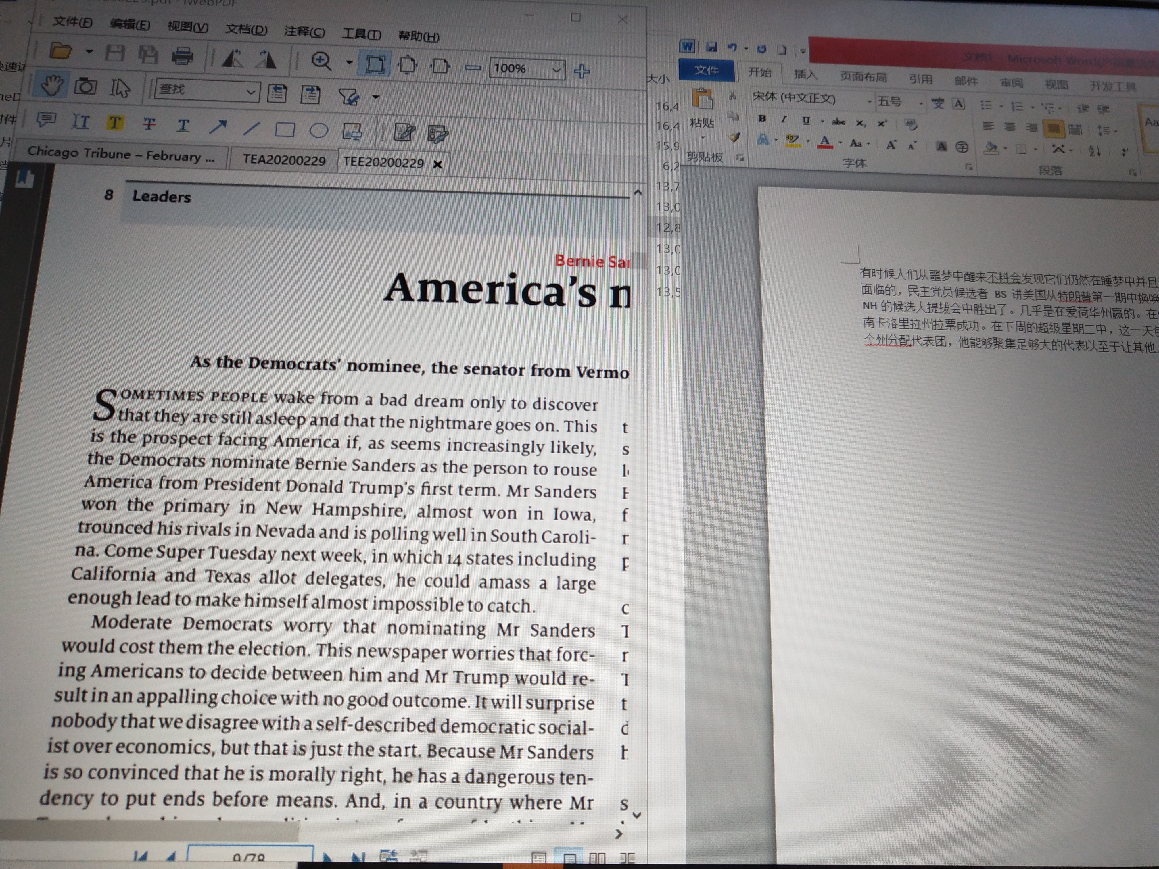Open the 插入 ribbon tab
This screenshot has height=869, width=1159.
pyautogui.click(x=805, y=74)
